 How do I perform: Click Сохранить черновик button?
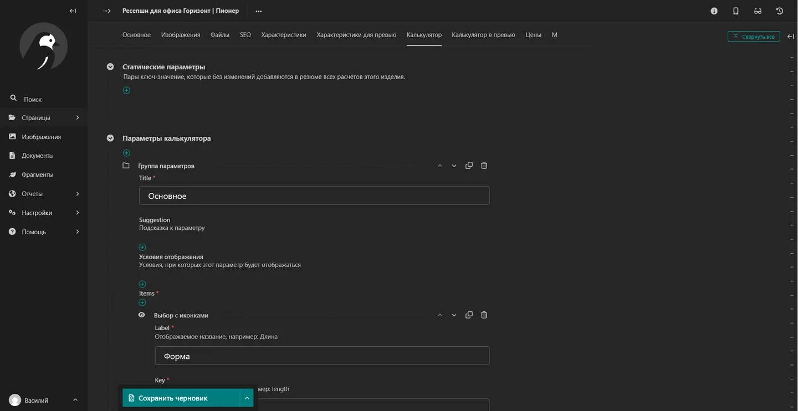click(x=181, y=398)
